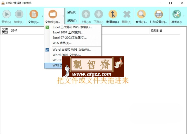Maximize the Office批量打印助手 window
187x134 pixels.
171,3
